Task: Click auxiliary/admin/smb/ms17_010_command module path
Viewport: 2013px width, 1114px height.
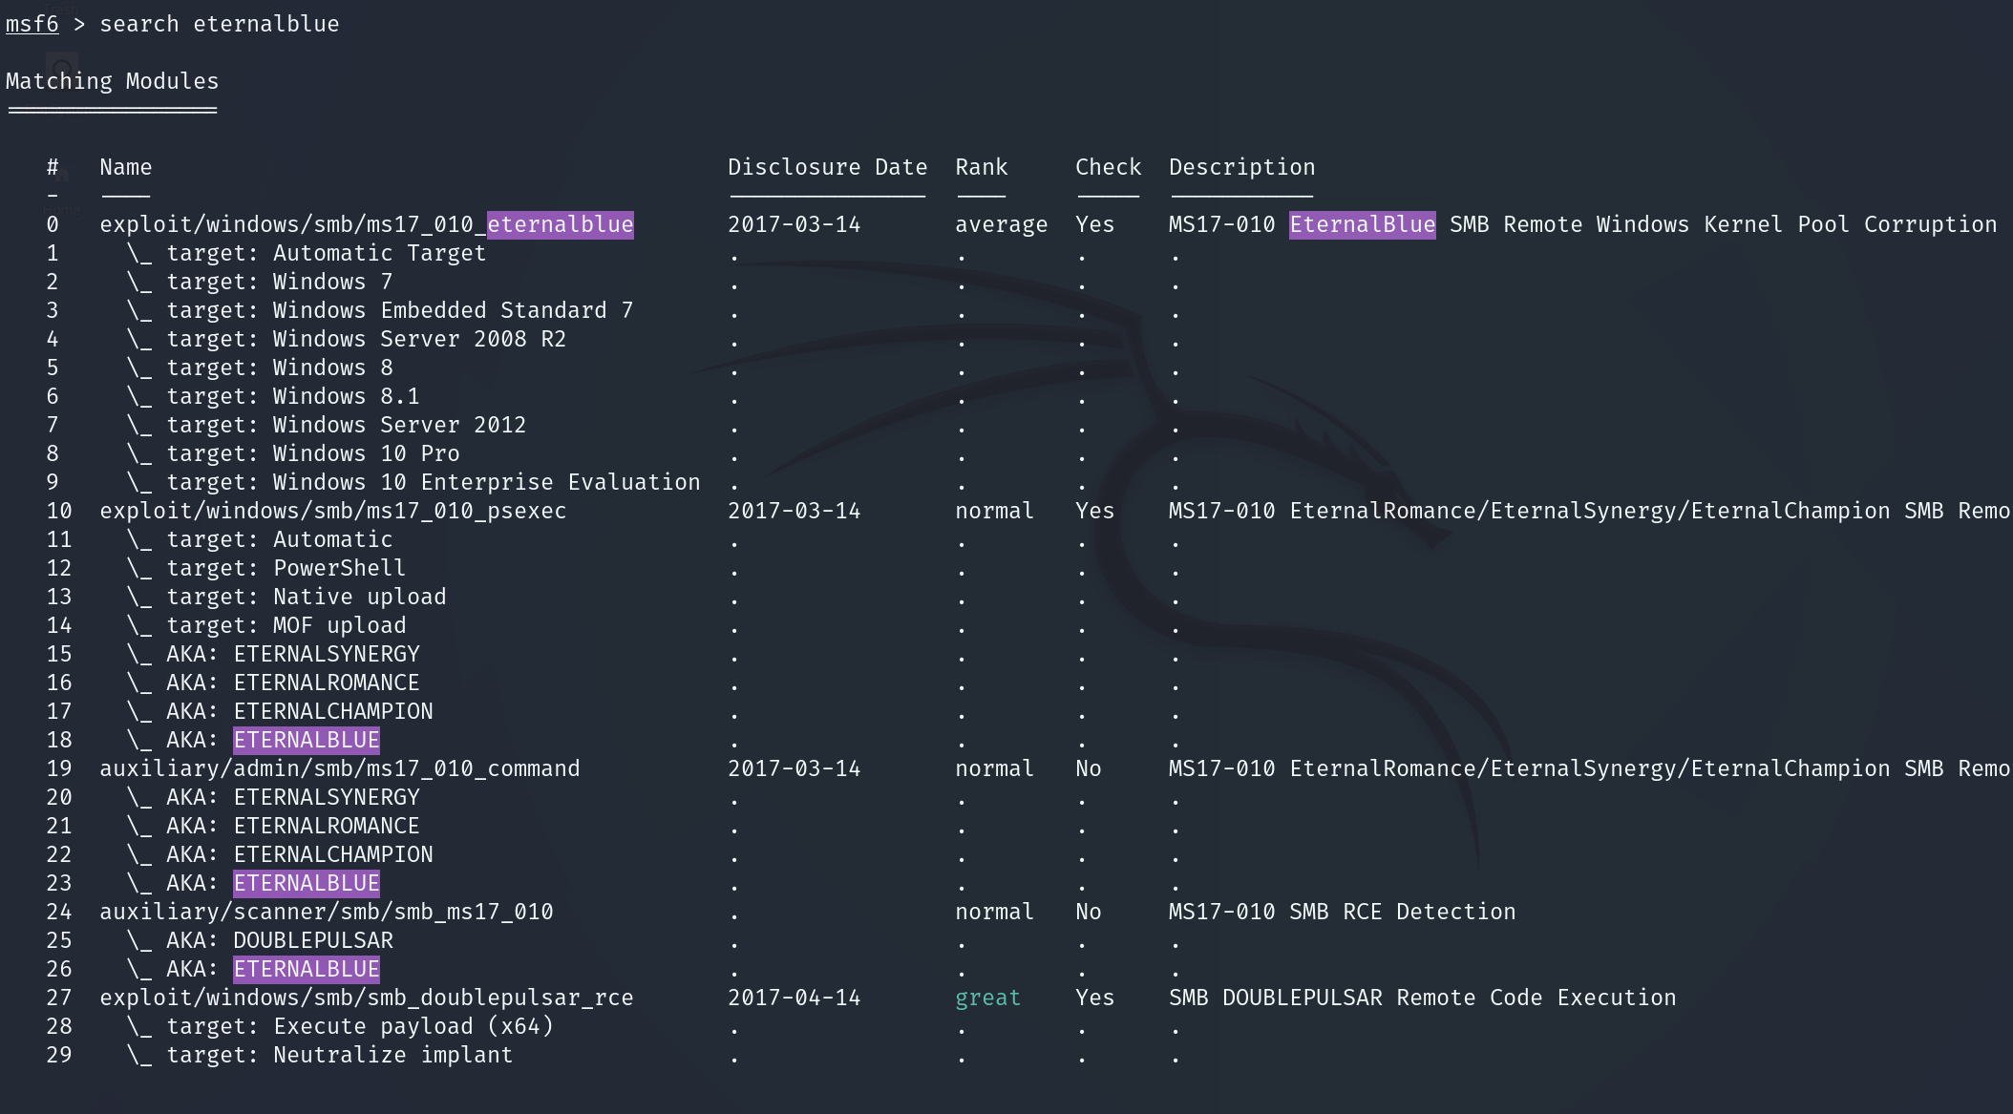Action: coord(339,768)
